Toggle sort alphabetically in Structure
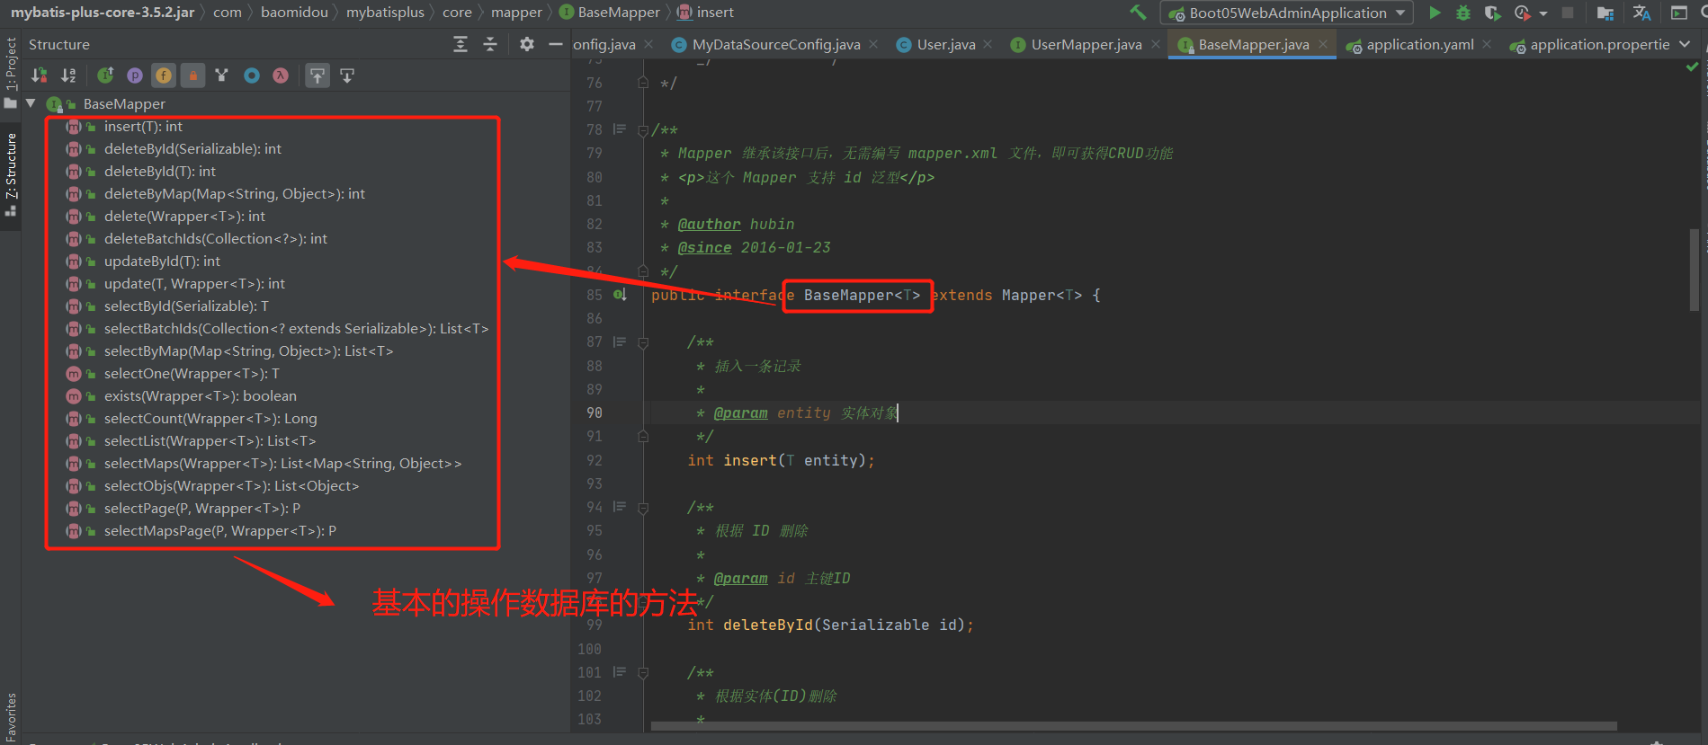 pyautogui.click(x=68, y=75)
